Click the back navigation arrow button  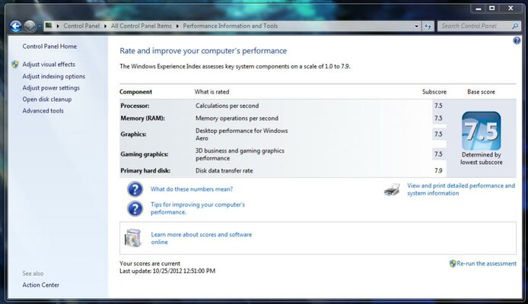[x=15, y=26]
